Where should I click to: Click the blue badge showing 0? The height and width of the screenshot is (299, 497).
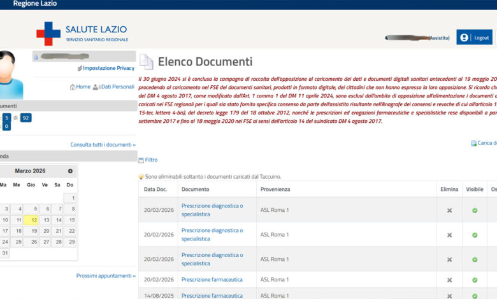(x=6, y=127)
